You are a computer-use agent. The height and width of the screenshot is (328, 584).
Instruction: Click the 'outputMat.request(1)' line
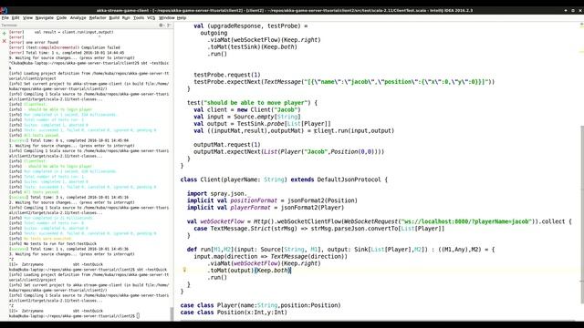227,145
